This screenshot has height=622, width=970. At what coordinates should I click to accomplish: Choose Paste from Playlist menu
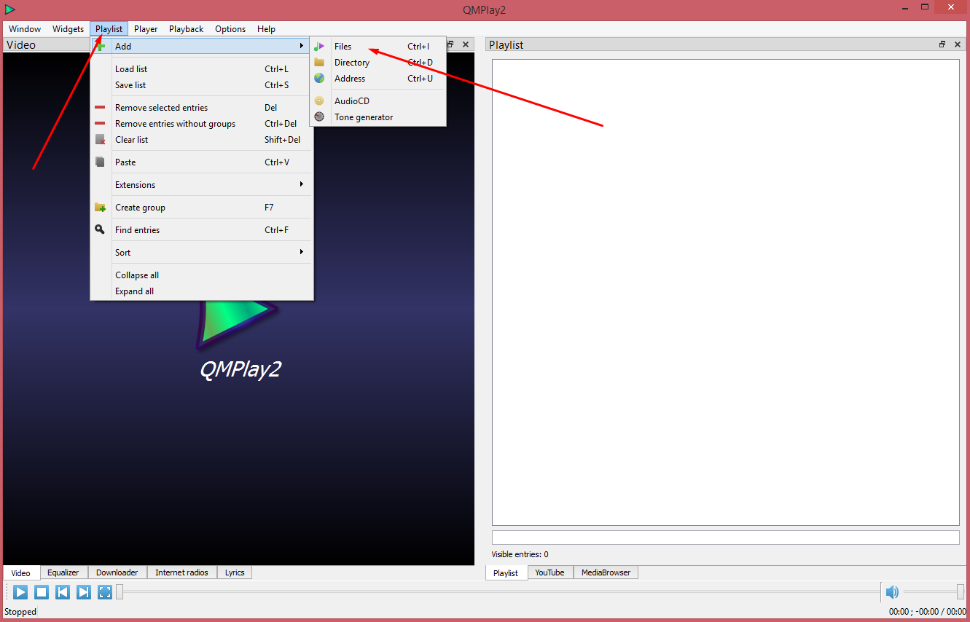202,162
